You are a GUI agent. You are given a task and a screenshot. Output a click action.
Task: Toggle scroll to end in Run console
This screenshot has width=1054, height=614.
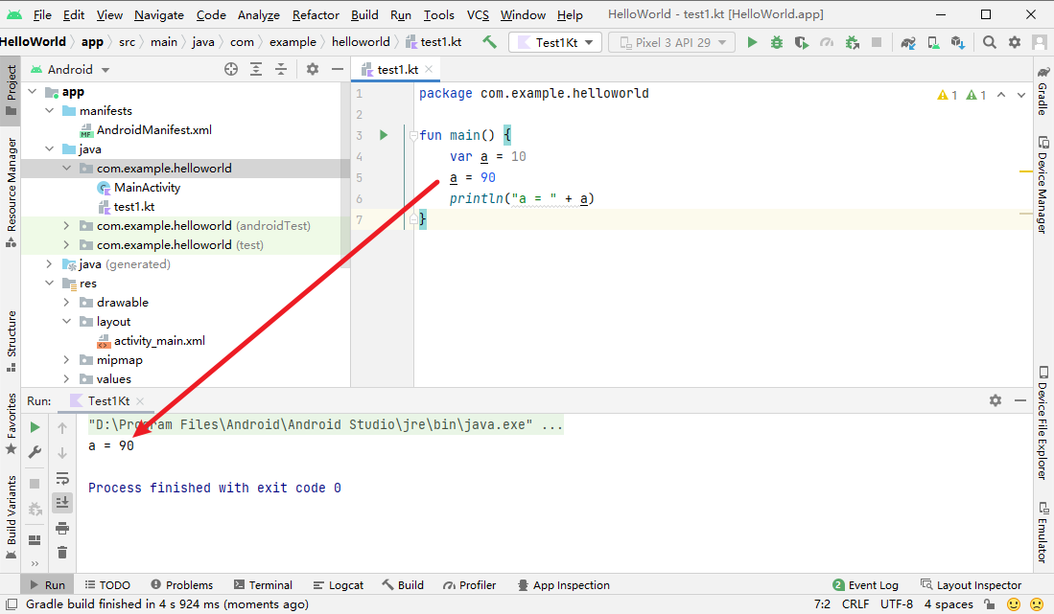[62, 502]
